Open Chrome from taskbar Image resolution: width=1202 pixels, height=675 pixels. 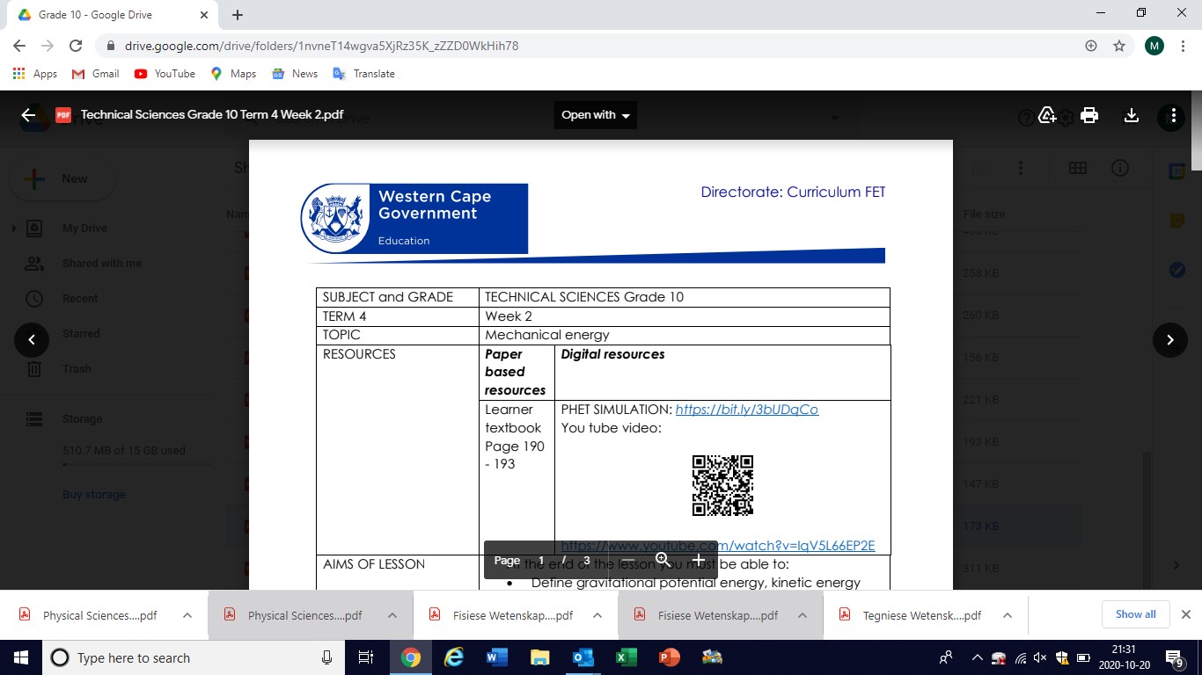tap(410, 657)
